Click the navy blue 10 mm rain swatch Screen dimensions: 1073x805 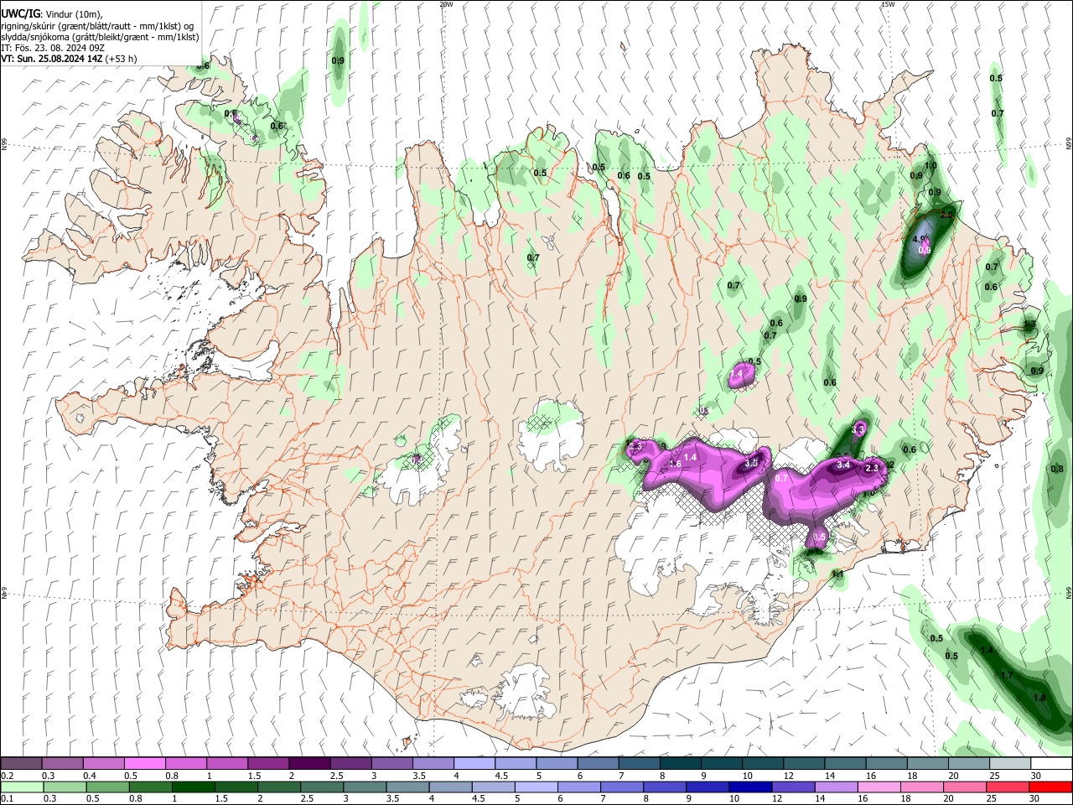click(x=750, y=787)
